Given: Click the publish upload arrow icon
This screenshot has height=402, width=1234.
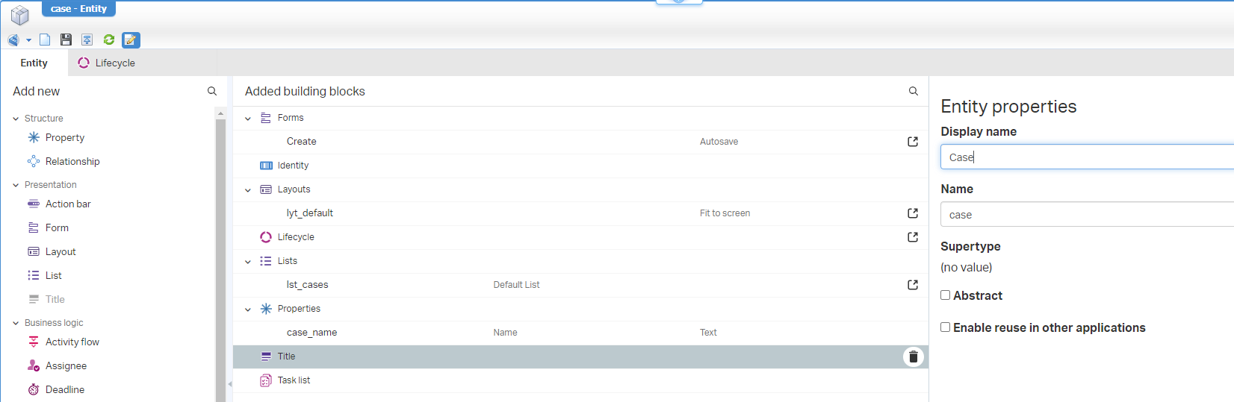Looking at the screenshot, I should (87, 40).
